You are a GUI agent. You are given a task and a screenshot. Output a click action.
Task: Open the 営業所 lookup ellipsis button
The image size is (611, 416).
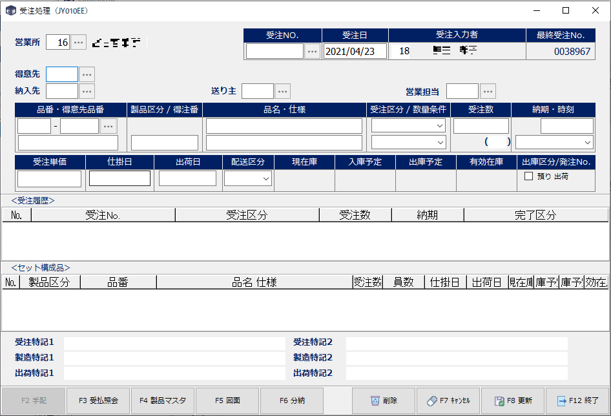click(78, 43)
